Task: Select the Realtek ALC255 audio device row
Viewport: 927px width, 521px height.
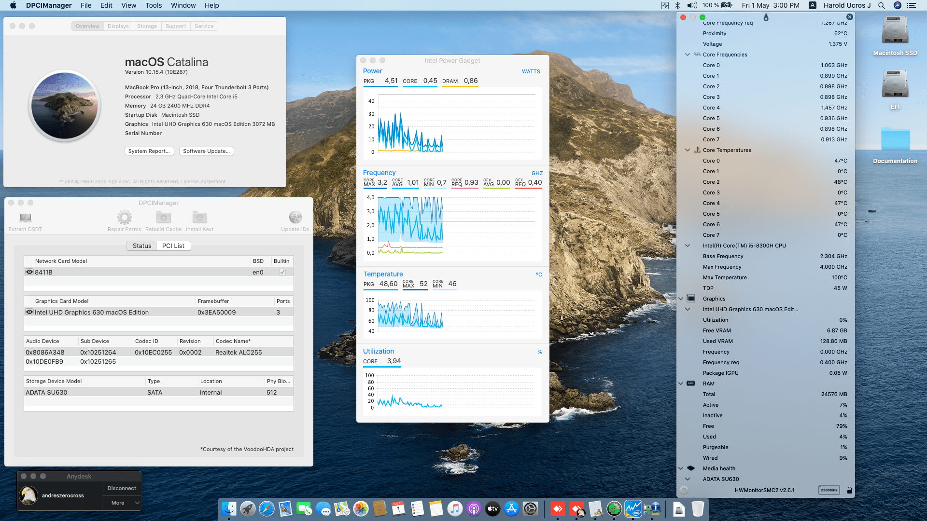Action: click(159, 352)
